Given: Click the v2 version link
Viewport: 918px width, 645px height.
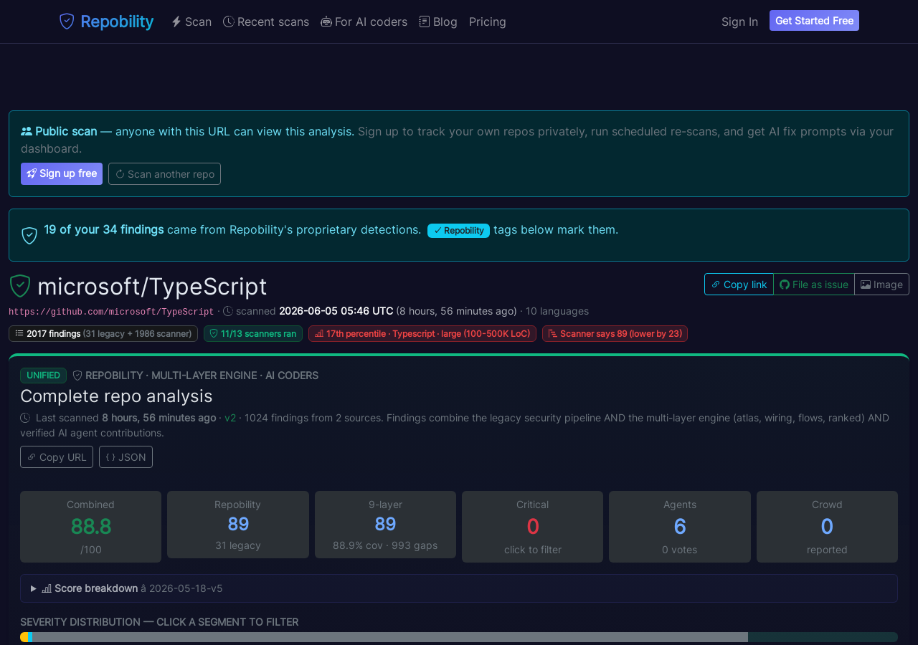Looking at the screenshot, I should (230, 418).
